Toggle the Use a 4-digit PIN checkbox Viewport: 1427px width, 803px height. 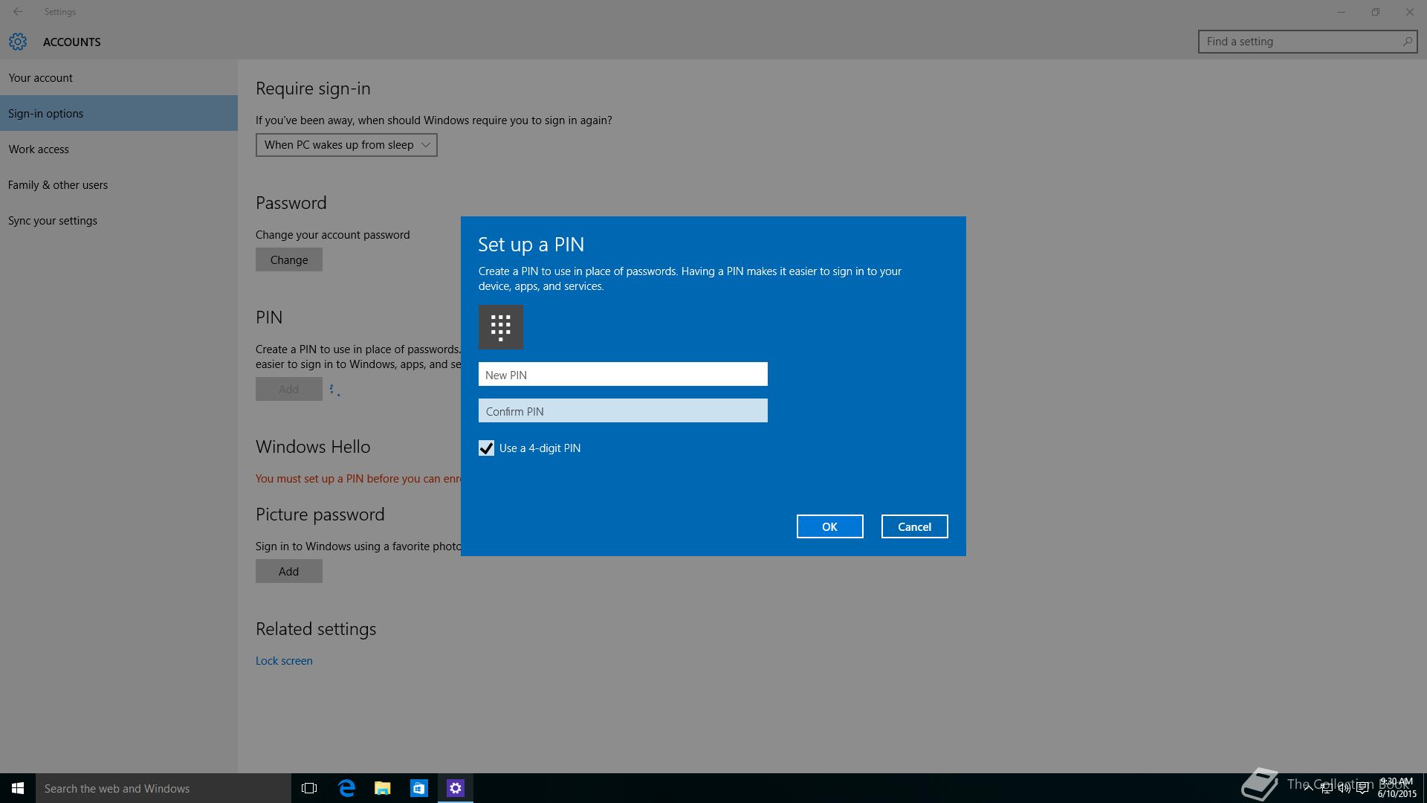click(x=486, y=448)
